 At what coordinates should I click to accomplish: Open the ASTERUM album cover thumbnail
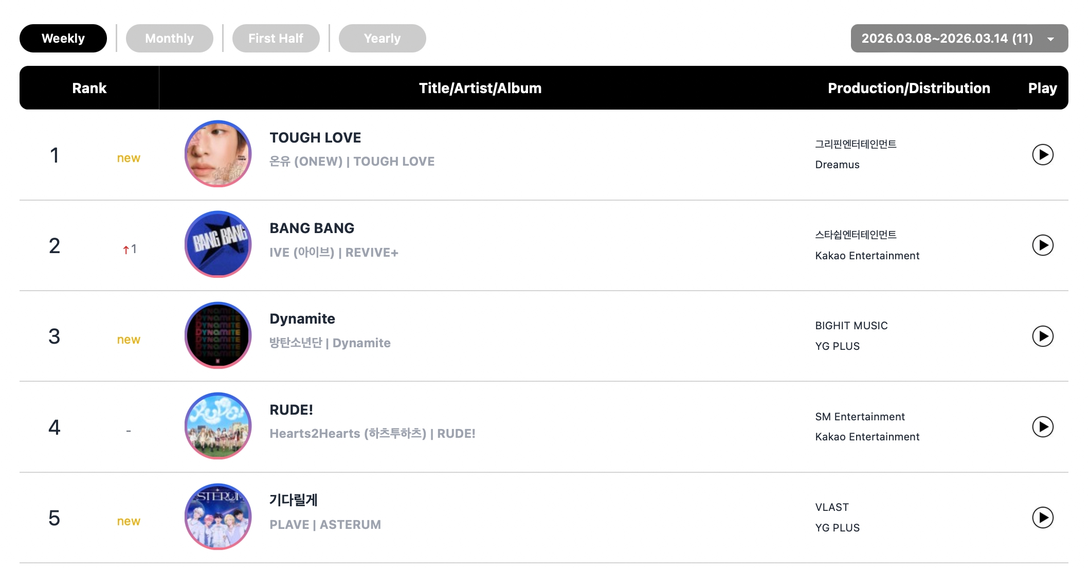tap(217, 517)
